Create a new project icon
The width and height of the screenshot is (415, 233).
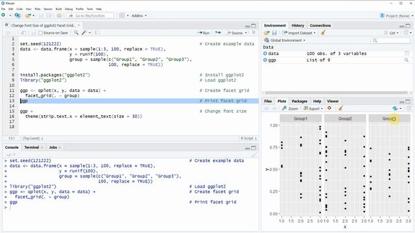coord(18,16)
